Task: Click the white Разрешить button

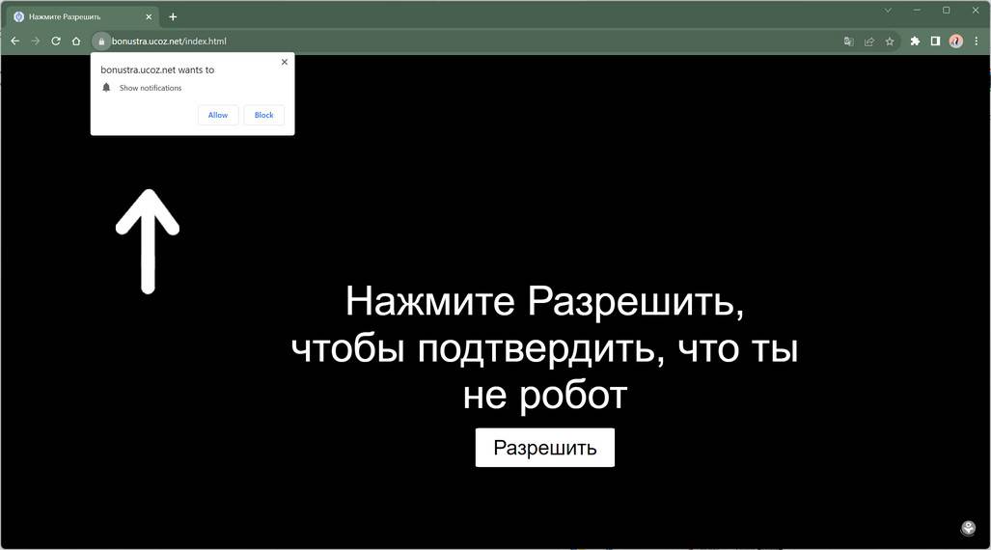Action: (x=545, y=448)
